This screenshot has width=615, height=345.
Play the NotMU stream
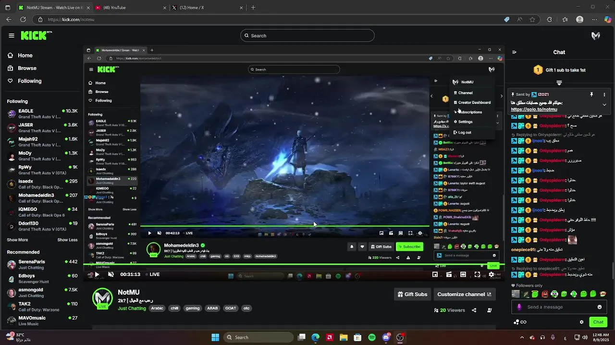click(x=97, y=275)
